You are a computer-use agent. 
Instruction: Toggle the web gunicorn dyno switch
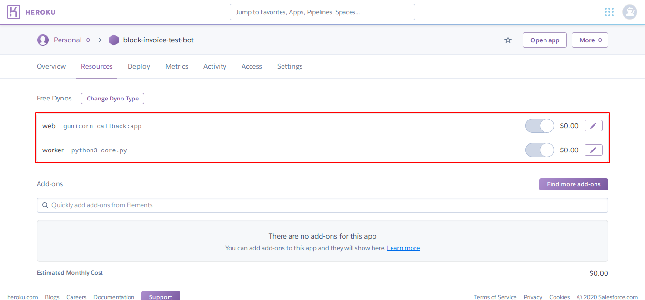click(x=539, y=126)
